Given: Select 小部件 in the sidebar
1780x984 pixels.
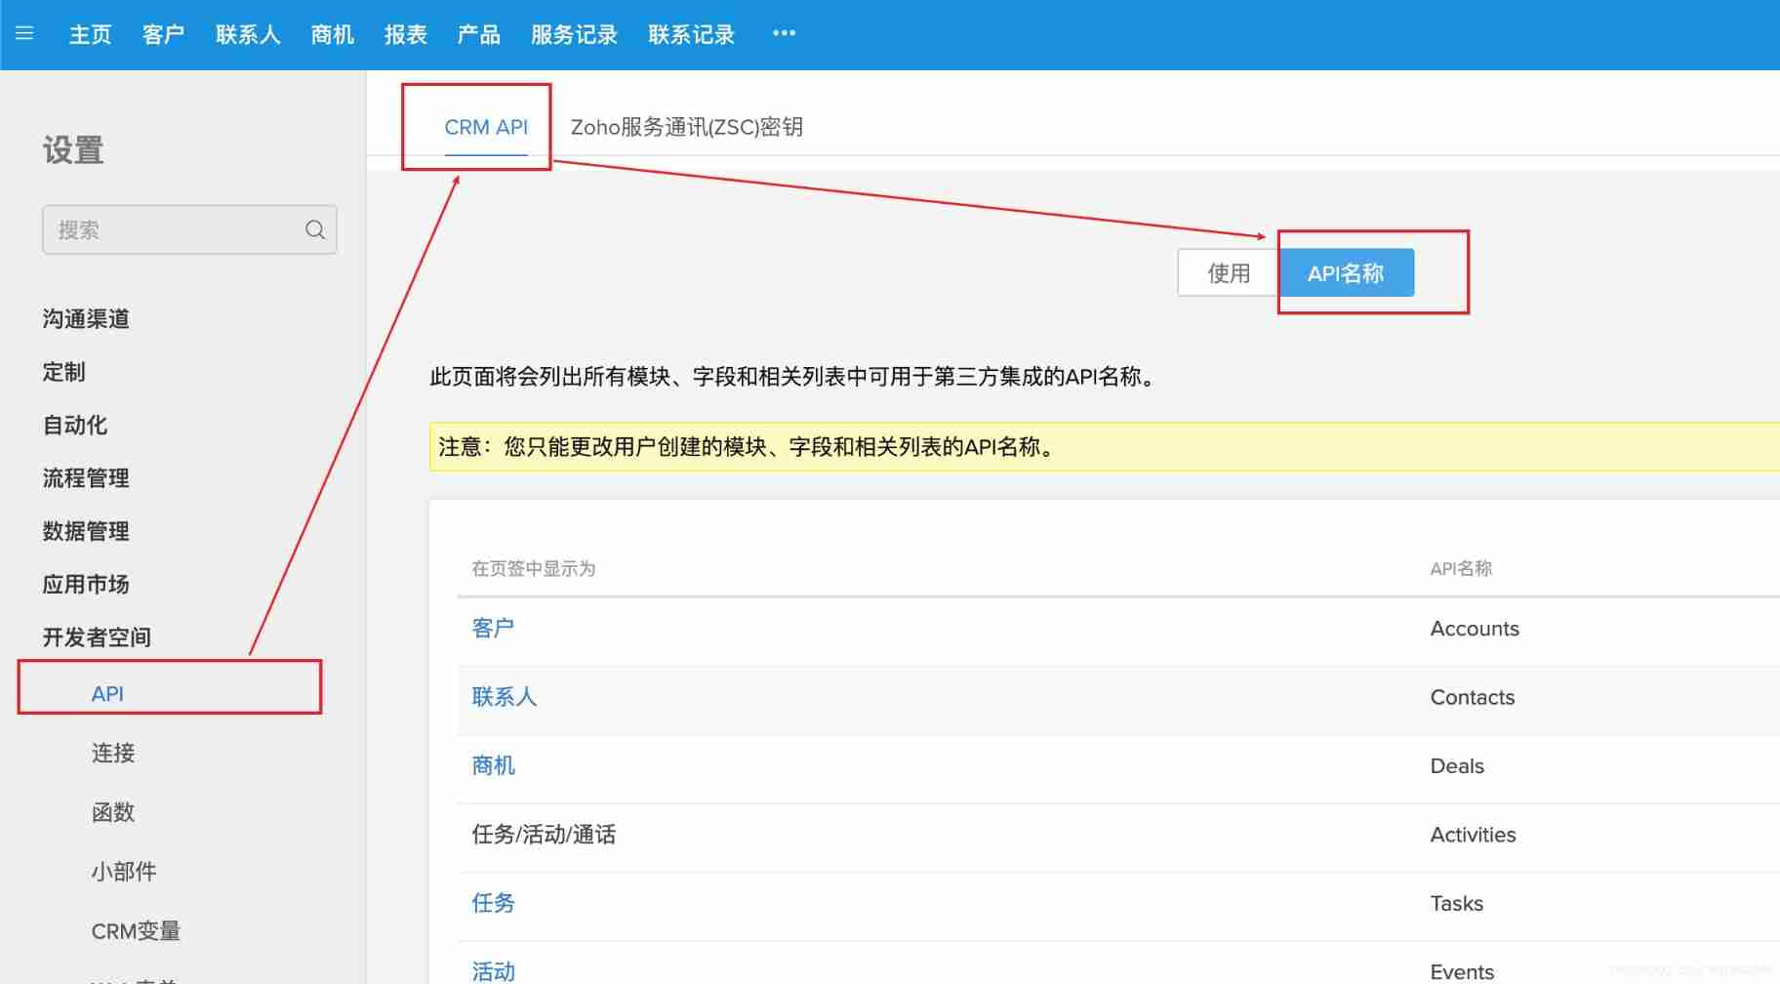Looking at the screenshot, I should 124,871.
